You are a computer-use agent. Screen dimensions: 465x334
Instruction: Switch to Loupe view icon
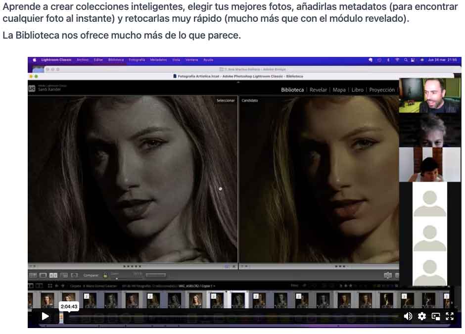pos(43,275)
